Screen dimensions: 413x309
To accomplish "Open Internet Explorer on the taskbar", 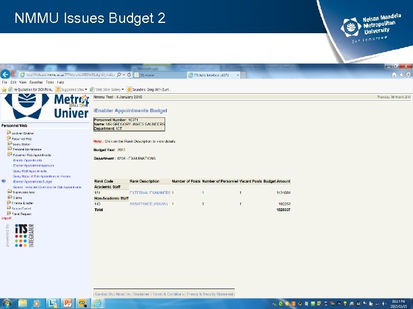I will click(x=98, y=304).
